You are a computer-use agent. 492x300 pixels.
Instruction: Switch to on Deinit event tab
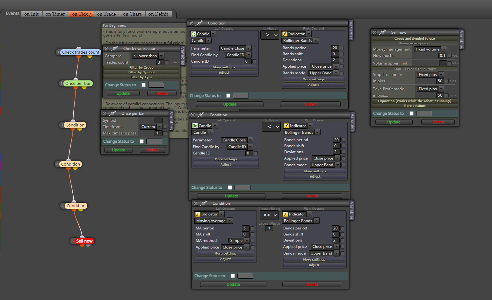click(158, 14)
